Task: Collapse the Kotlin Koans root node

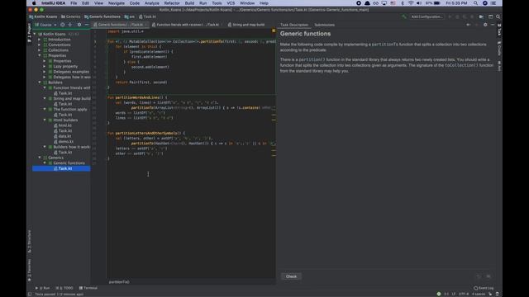Action: pyautogui.click(x=35, y=34)
